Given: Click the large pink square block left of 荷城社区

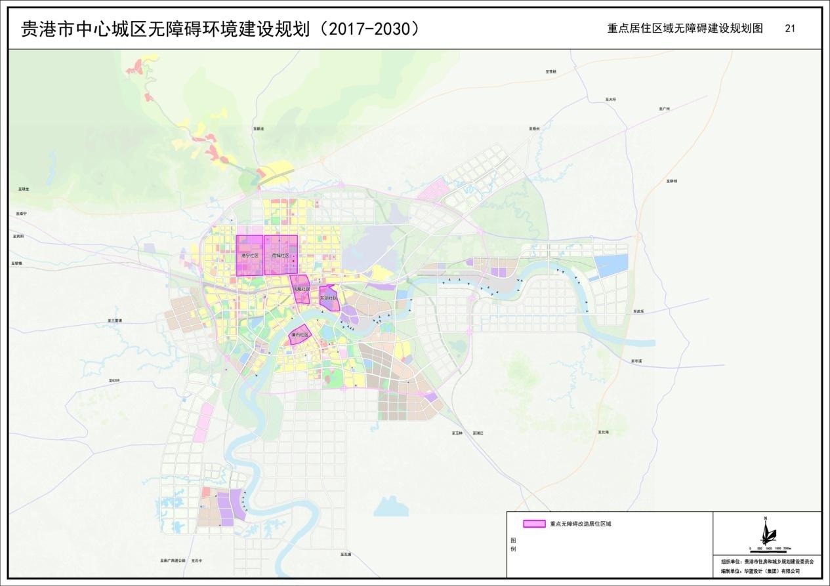Looking at the screenshot, I should 249,255.
